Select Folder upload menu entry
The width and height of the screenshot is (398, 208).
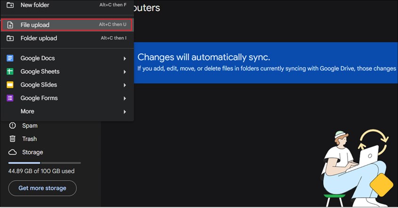click(x=67, y=38)
